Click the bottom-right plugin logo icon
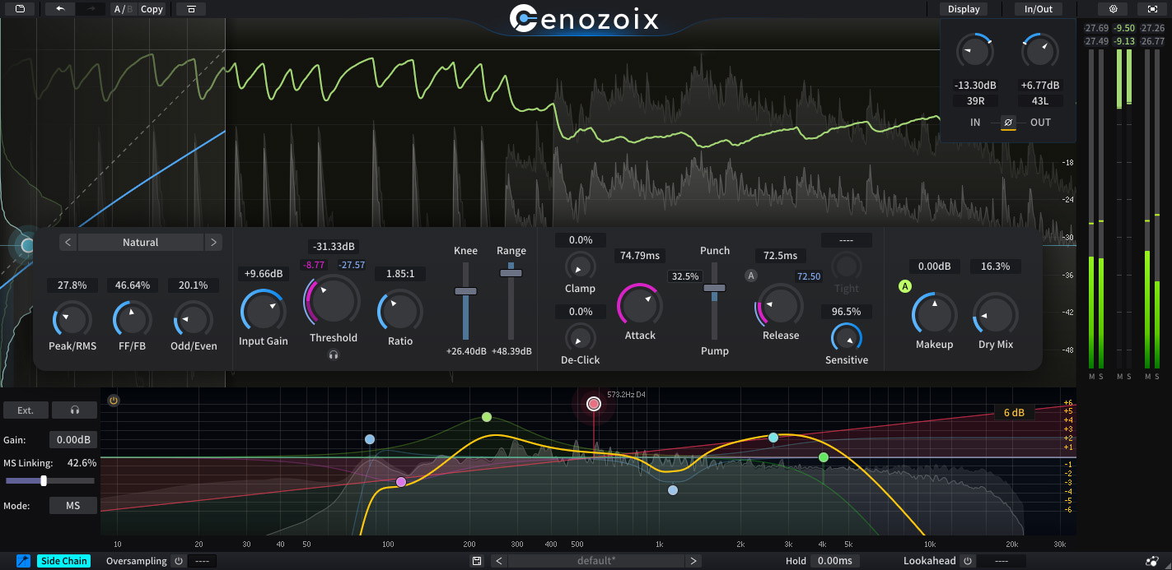Screen dimensions: 1172x570 click(x=1151, y=561)
